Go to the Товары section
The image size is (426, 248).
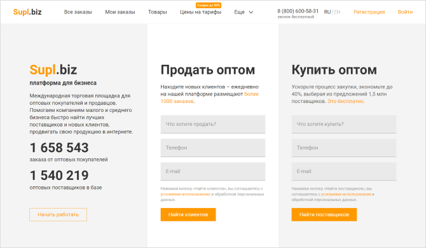(157, 12)
